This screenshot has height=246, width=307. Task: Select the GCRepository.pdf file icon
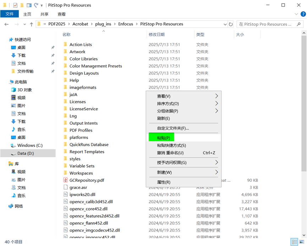coord(66,180)
